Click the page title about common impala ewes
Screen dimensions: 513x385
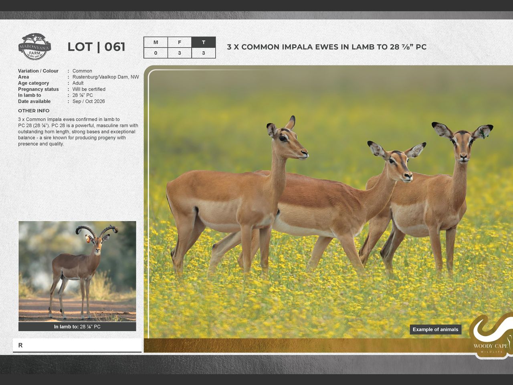point(327,47)
